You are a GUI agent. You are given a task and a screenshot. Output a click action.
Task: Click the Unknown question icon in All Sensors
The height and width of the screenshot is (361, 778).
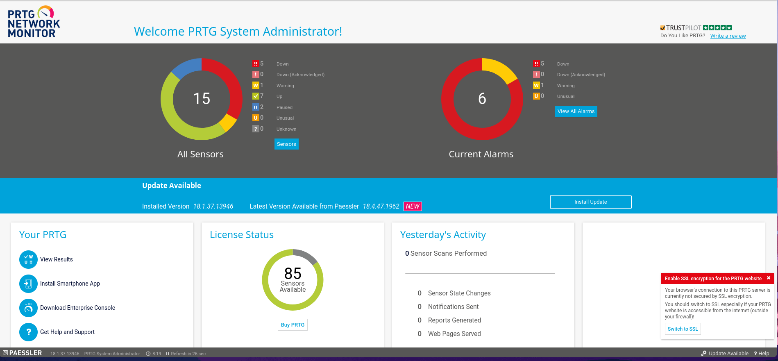pos(256,129)
